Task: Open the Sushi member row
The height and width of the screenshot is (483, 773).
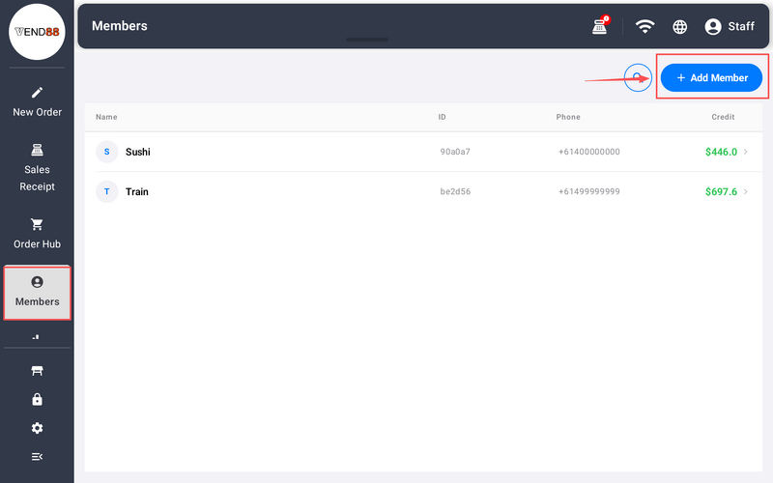Action: point(423,152)
